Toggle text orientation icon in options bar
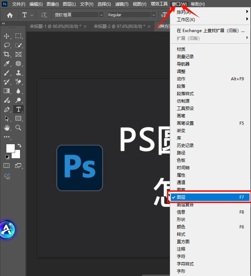This screenshot has width=251, height=276. 44,15
